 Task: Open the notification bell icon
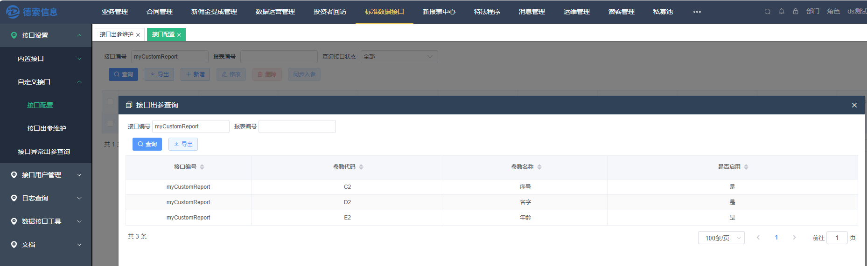click(782, 12)
